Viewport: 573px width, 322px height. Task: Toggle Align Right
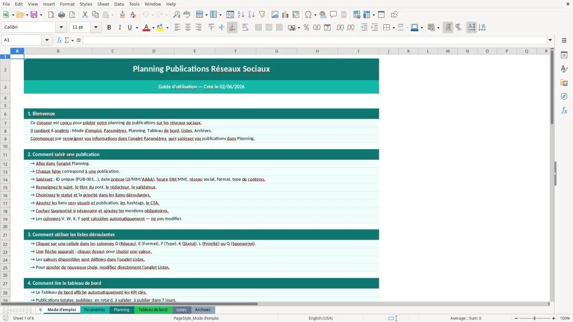[199, 28]
